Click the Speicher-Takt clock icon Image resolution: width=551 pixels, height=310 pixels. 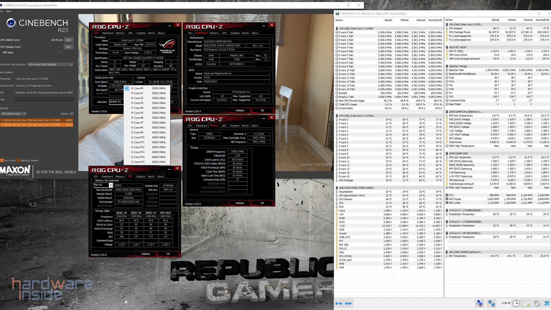447,70
